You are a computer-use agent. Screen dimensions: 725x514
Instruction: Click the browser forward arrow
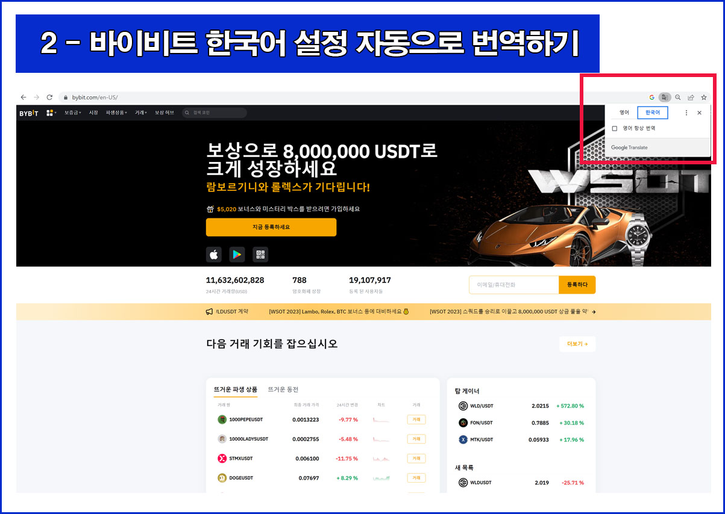coord(36,97)
